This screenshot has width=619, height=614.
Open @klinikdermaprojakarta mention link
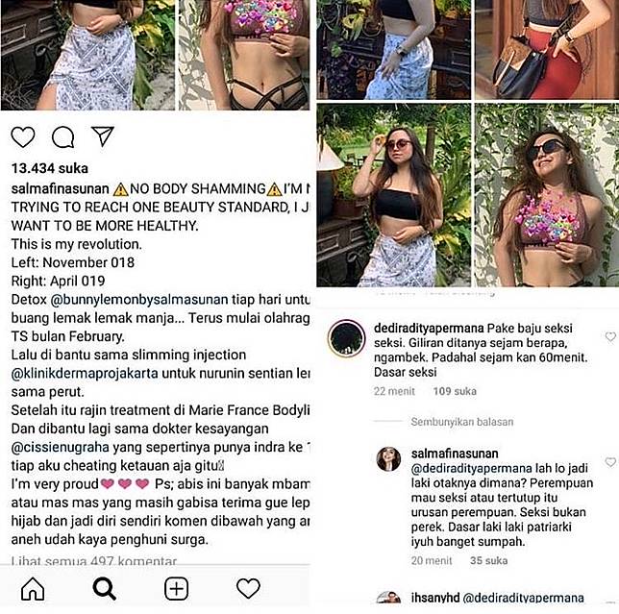pyautogui.click(x=85, y=373)
